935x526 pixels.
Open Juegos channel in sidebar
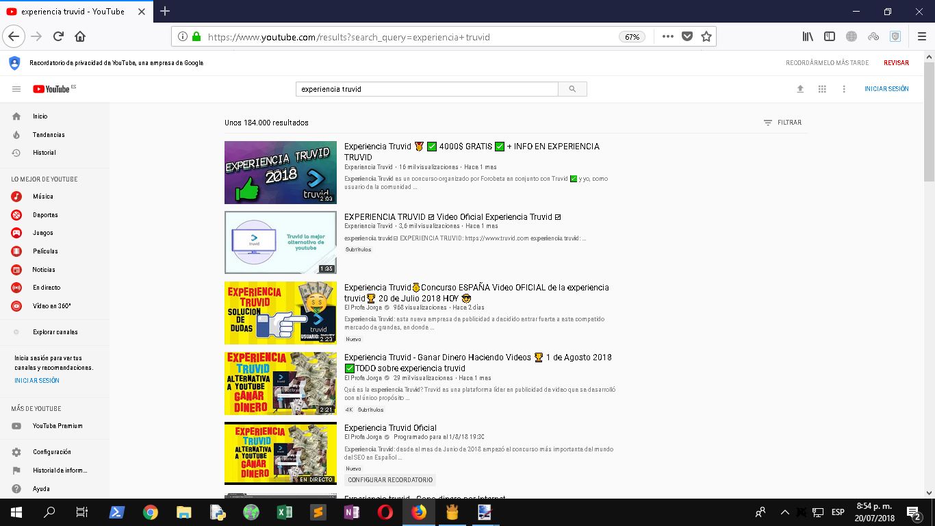click(55, 233)
